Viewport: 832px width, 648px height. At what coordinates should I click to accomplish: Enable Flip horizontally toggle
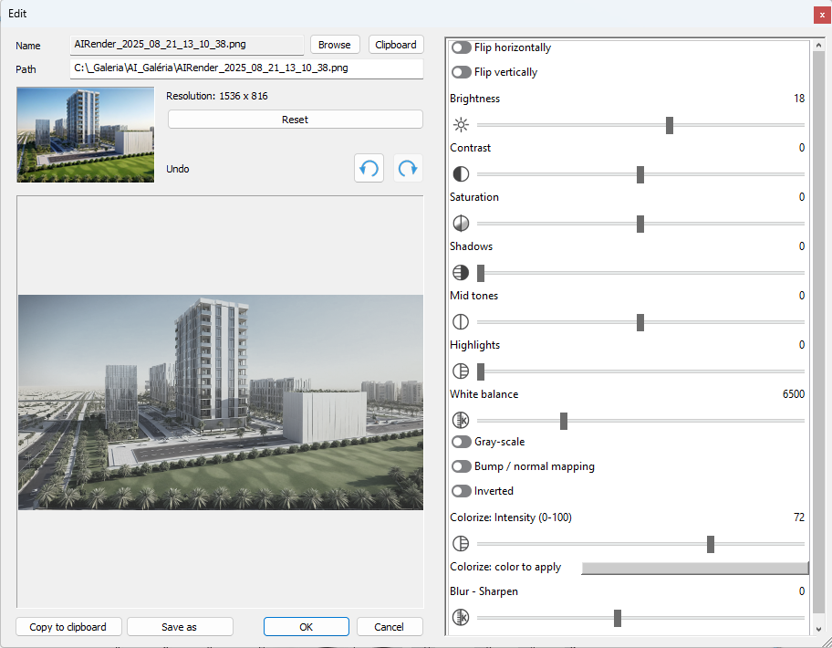coord(462,47)
